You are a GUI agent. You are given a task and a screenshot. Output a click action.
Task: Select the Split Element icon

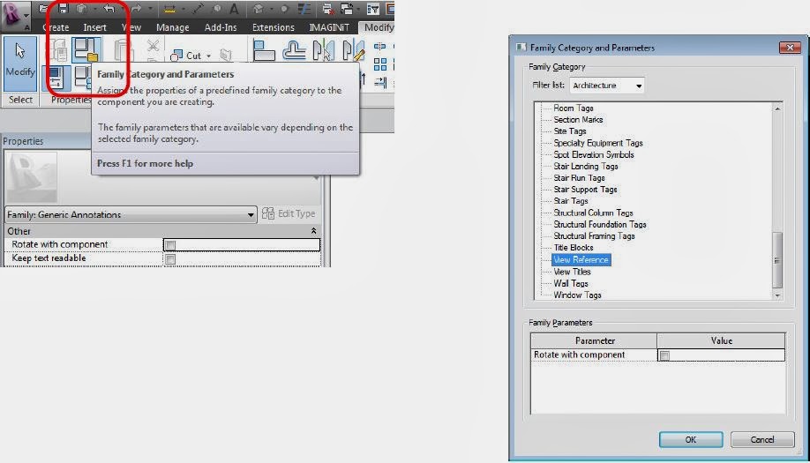coord(379,47)
